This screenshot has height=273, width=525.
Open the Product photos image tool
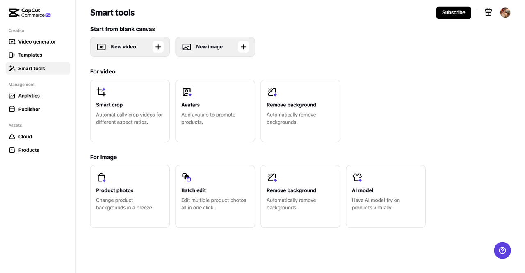[130, 196]
